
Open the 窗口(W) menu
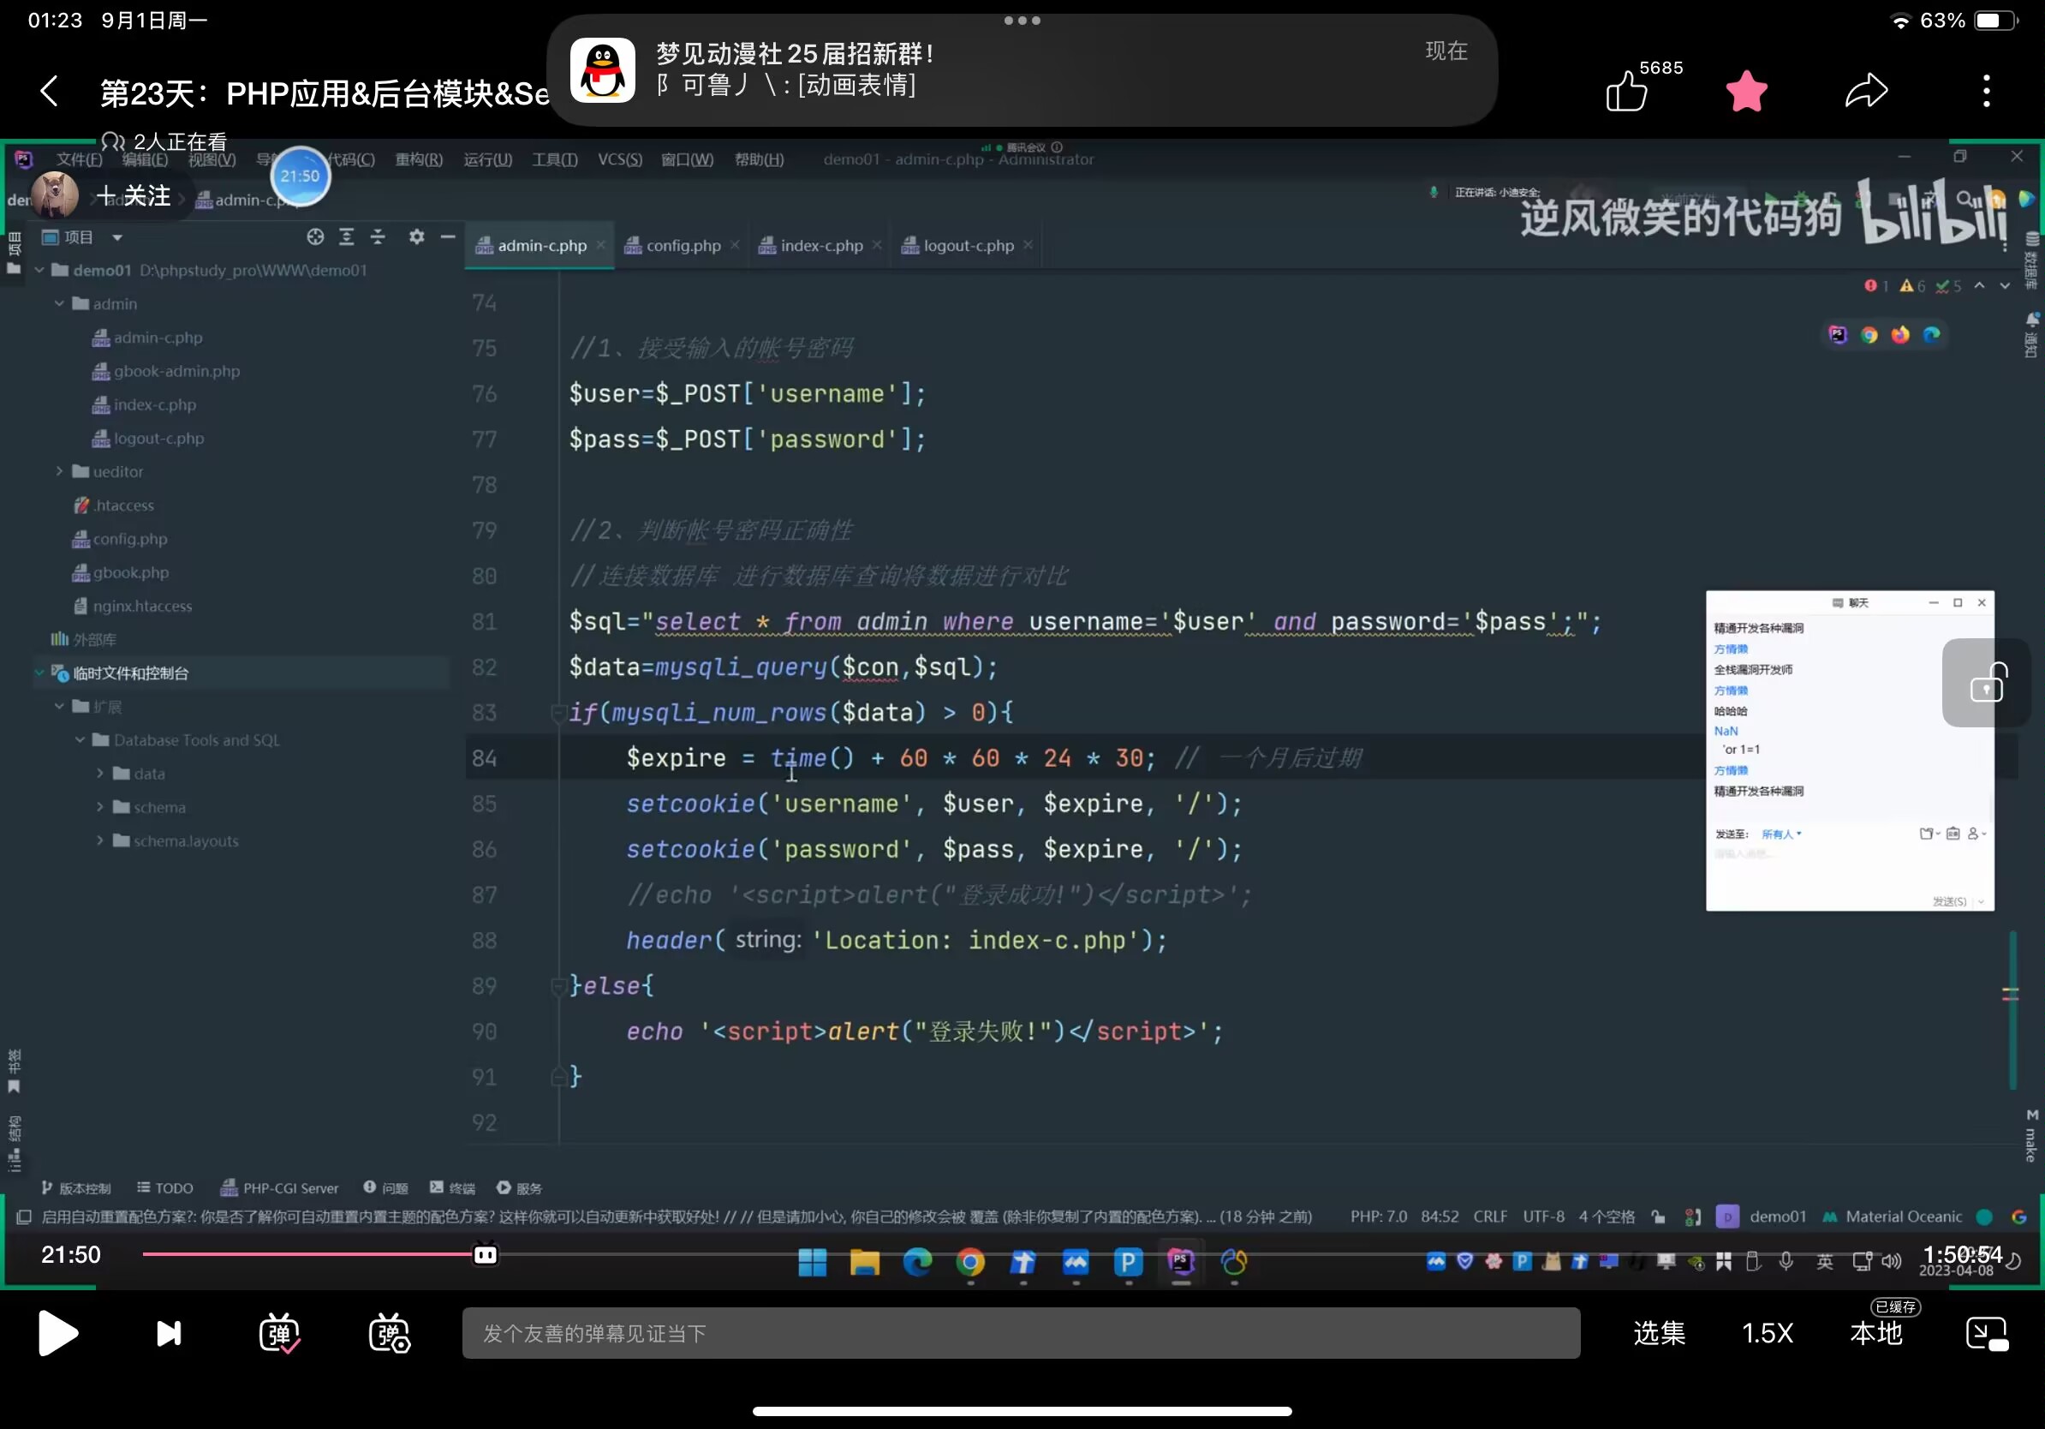(x=687, y=159)
